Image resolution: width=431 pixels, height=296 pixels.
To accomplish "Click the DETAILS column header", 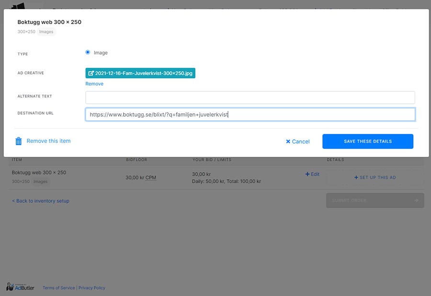I will [335, 160].
